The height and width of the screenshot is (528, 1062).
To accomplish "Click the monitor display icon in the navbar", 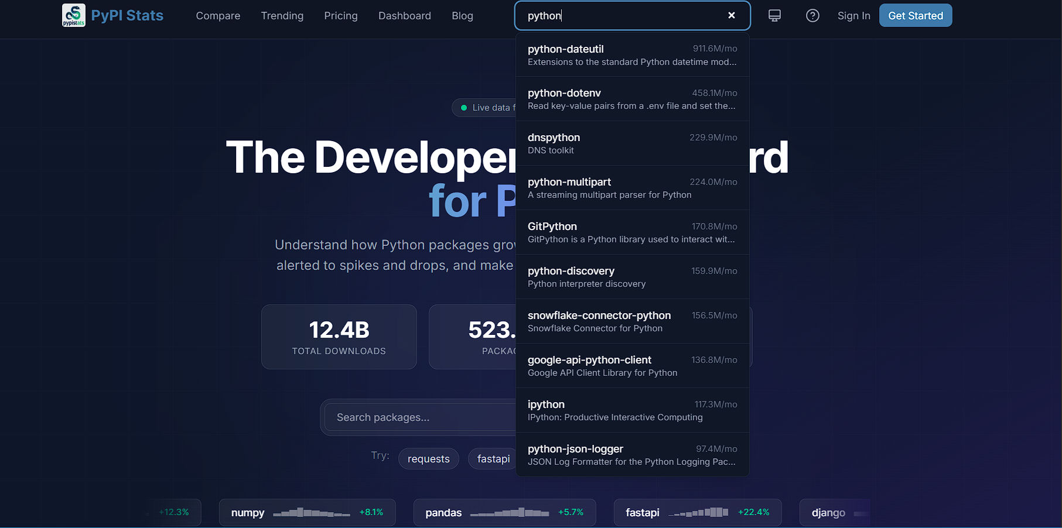I will click(774, 15).
